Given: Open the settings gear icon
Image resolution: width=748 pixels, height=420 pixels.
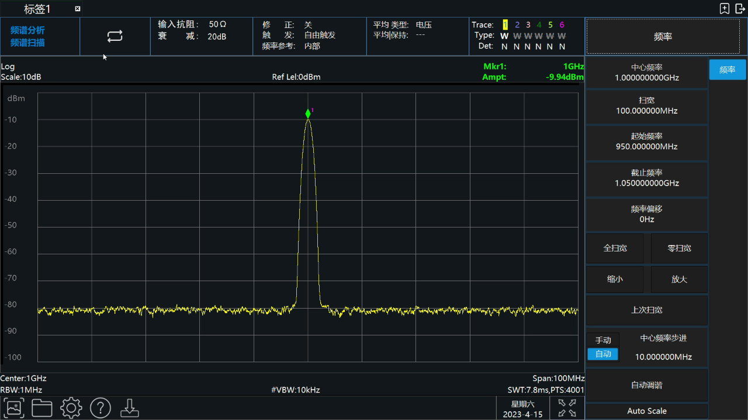Looking at the screenshot, I should (71, 408).
